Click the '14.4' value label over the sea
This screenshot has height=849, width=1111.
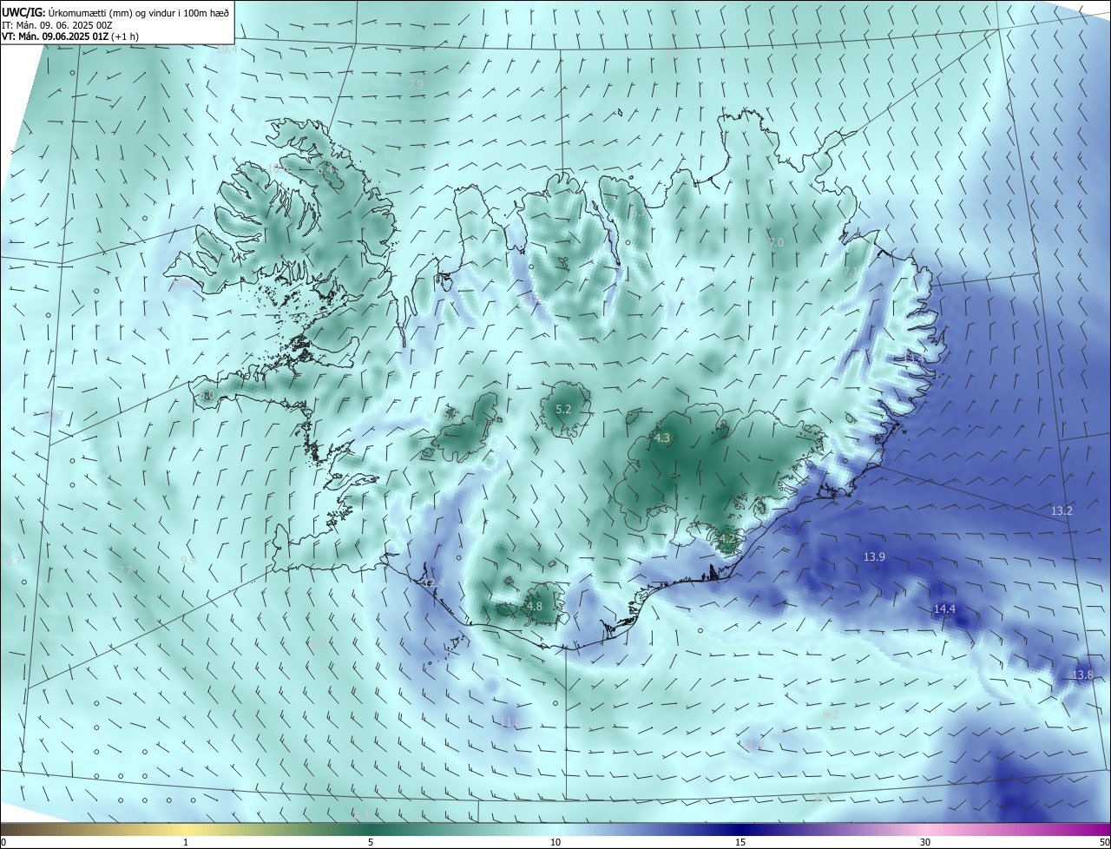944,609
